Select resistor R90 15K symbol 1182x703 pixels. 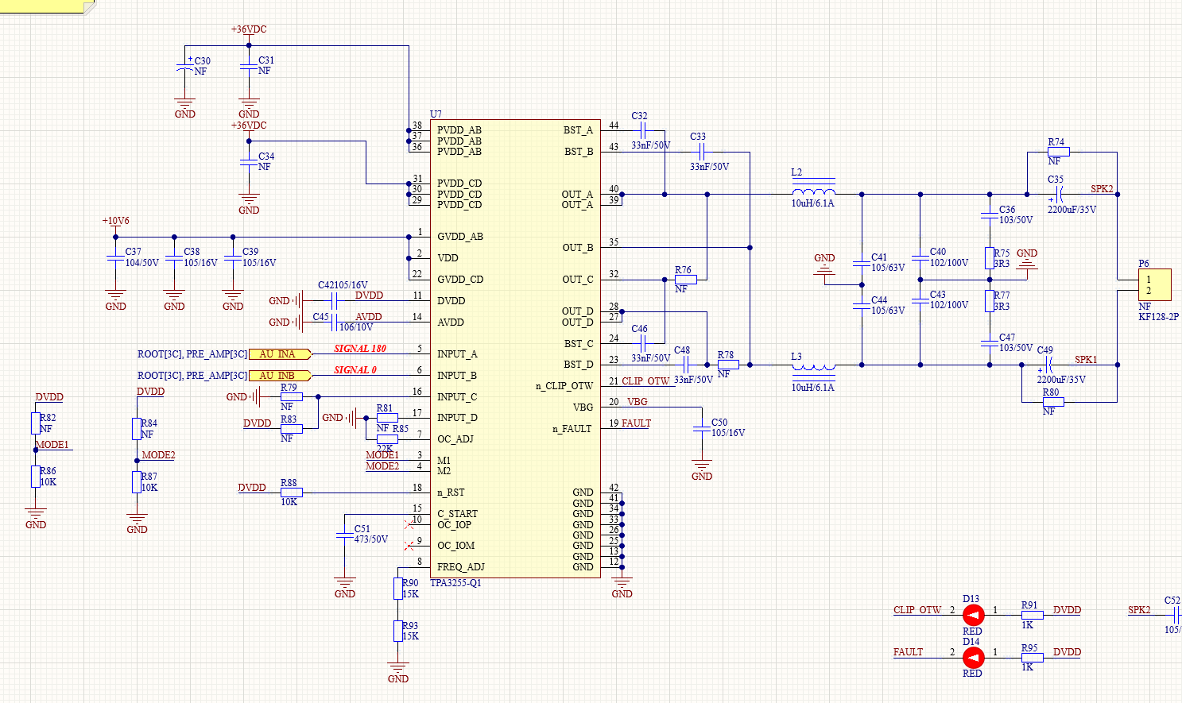point(397,589)
